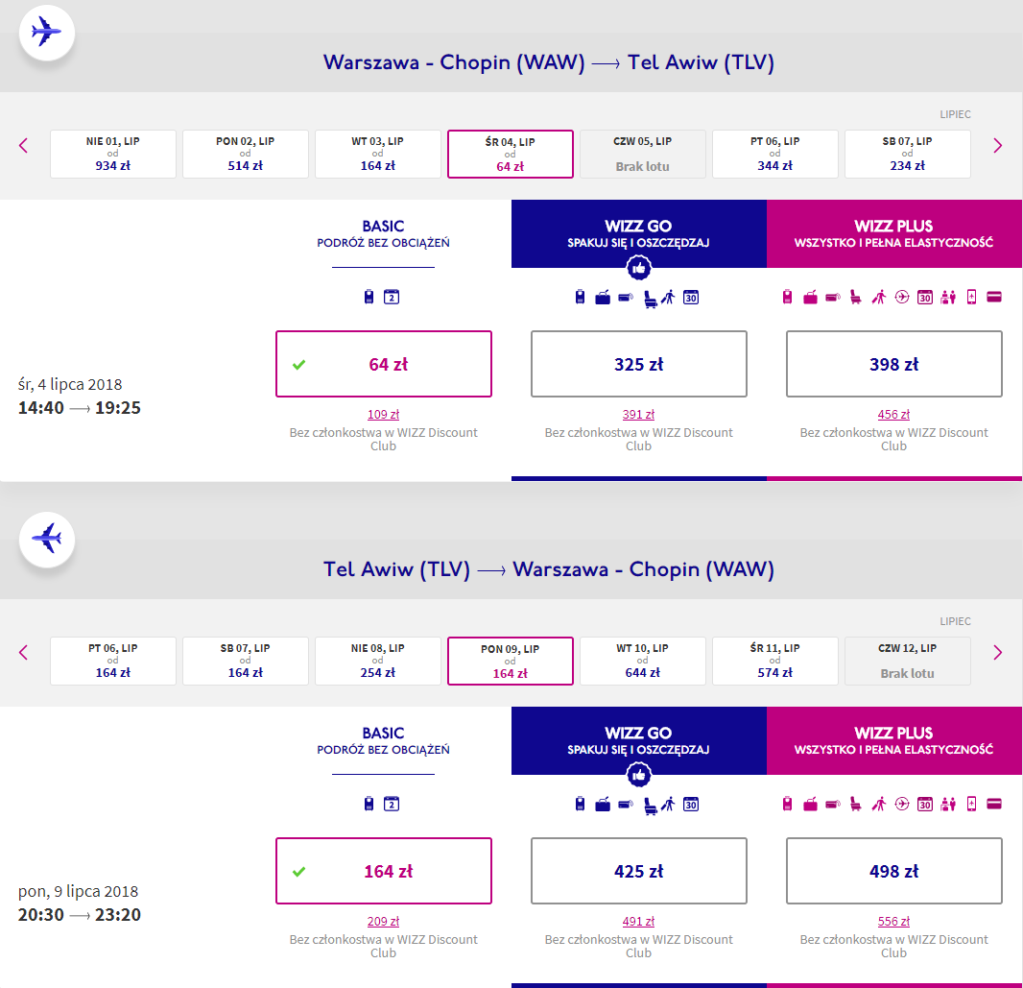Show later outbound dates with the right arrow
Image resolution: width=1023 pixels, height=988 pixels.
point(997,146)
